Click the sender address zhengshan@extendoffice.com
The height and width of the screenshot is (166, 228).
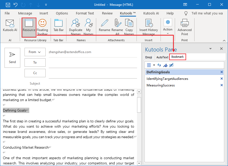click(x=70, y=52)
